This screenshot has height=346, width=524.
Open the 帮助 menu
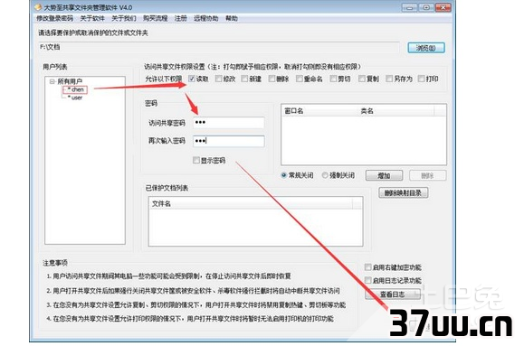coord(232,18)
